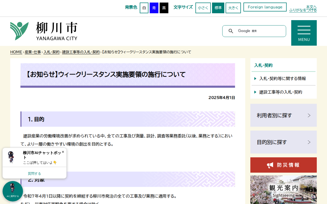The height and width of the screenshot is (204, 327).
Task: Click the chatbot character avatar in popup
Action: pos(11,157)
